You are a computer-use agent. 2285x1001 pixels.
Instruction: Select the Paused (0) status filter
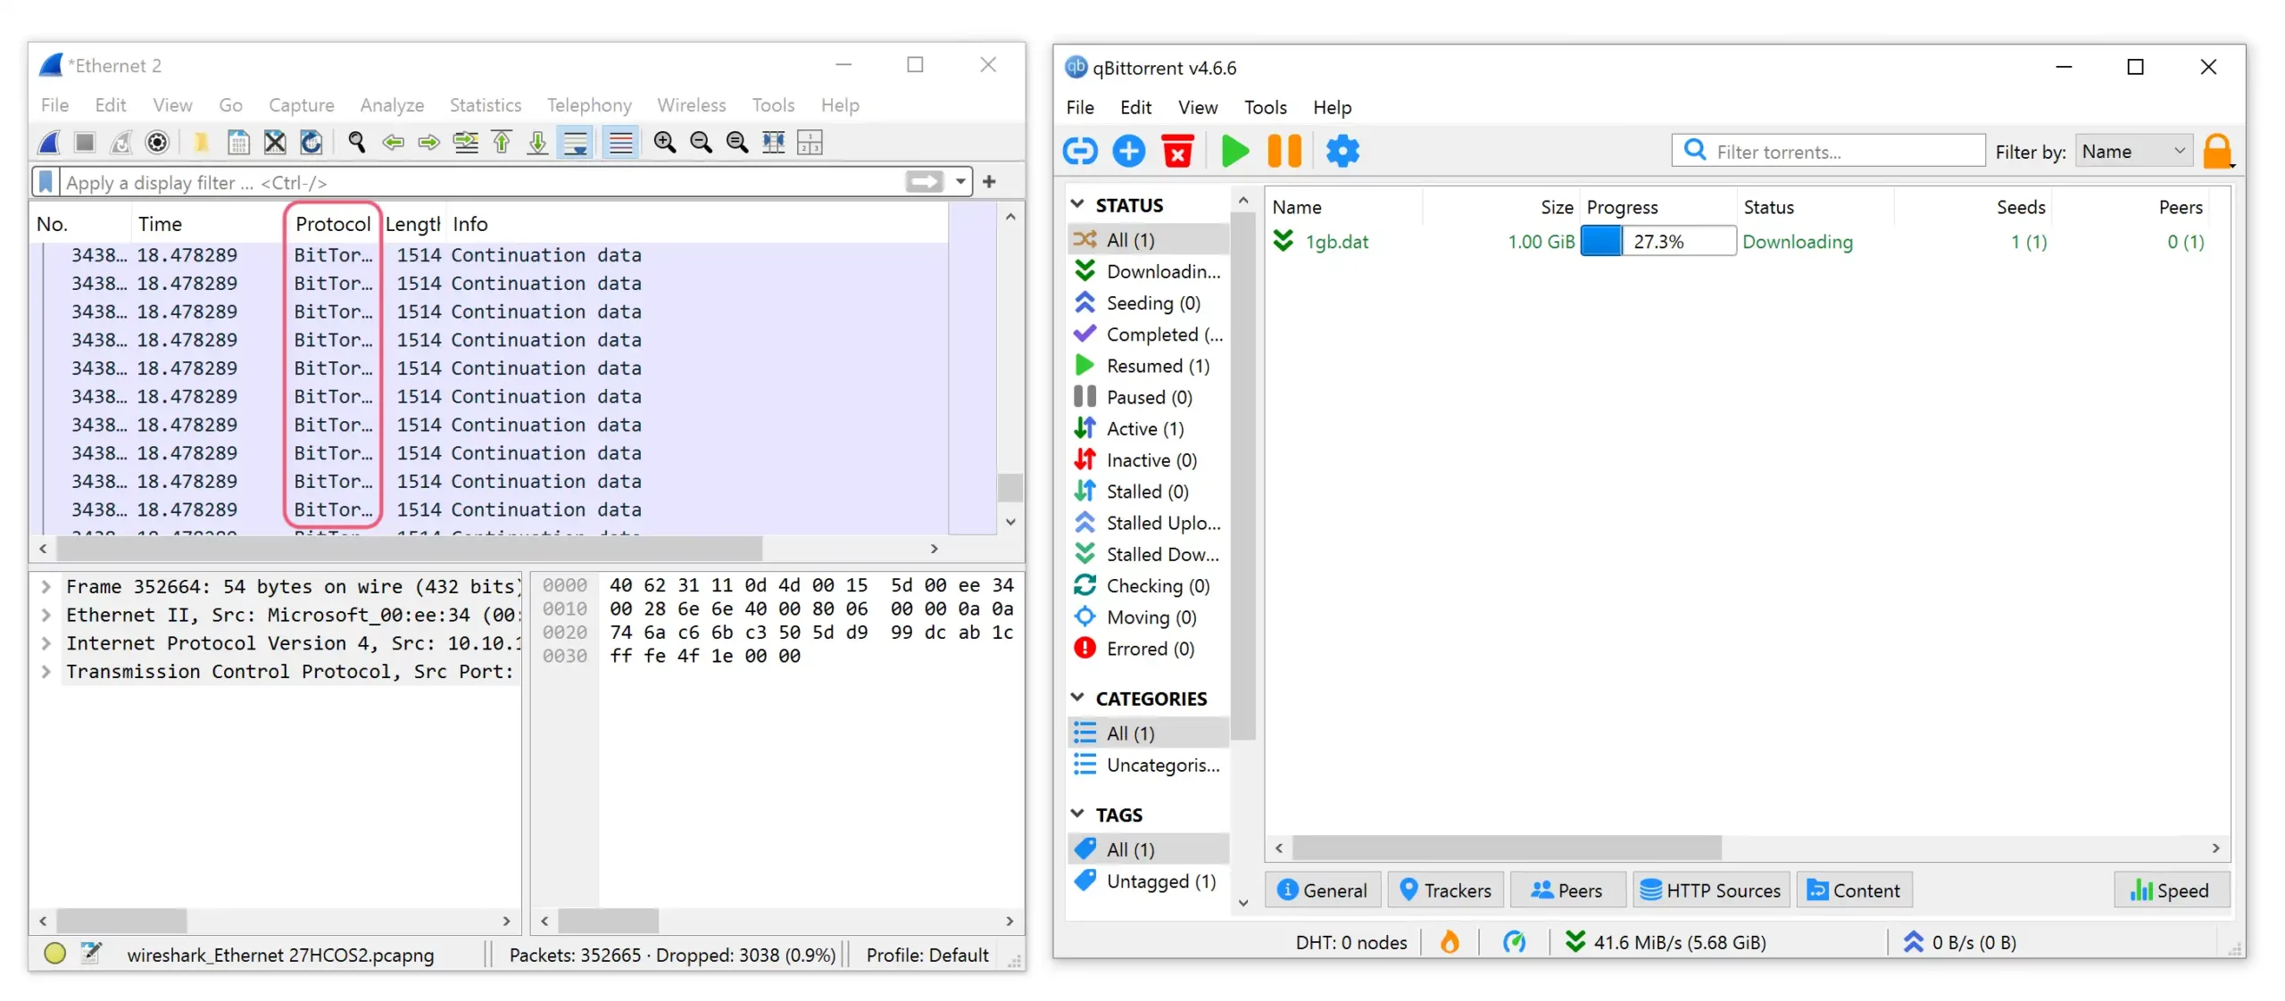(1148, 397)
